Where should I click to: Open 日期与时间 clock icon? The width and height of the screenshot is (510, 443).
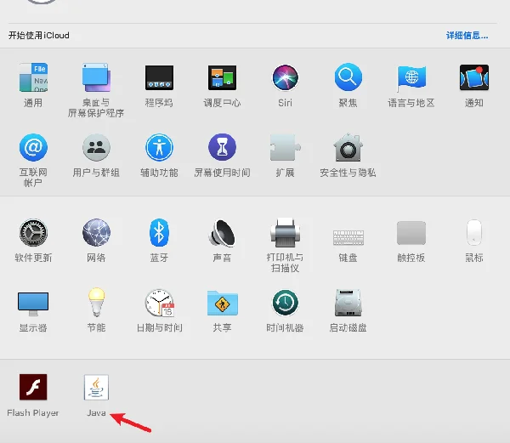point(160,303)
